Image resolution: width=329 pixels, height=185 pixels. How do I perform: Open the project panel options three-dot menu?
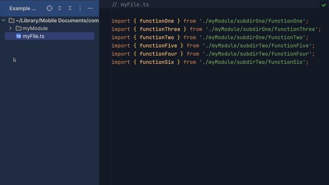[80, 8]
